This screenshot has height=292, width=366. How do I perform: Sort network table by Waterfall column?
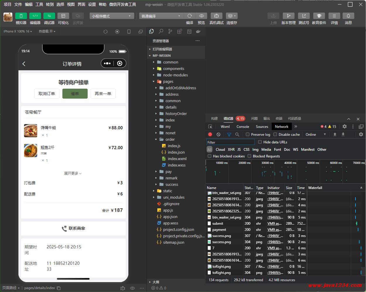336,188
